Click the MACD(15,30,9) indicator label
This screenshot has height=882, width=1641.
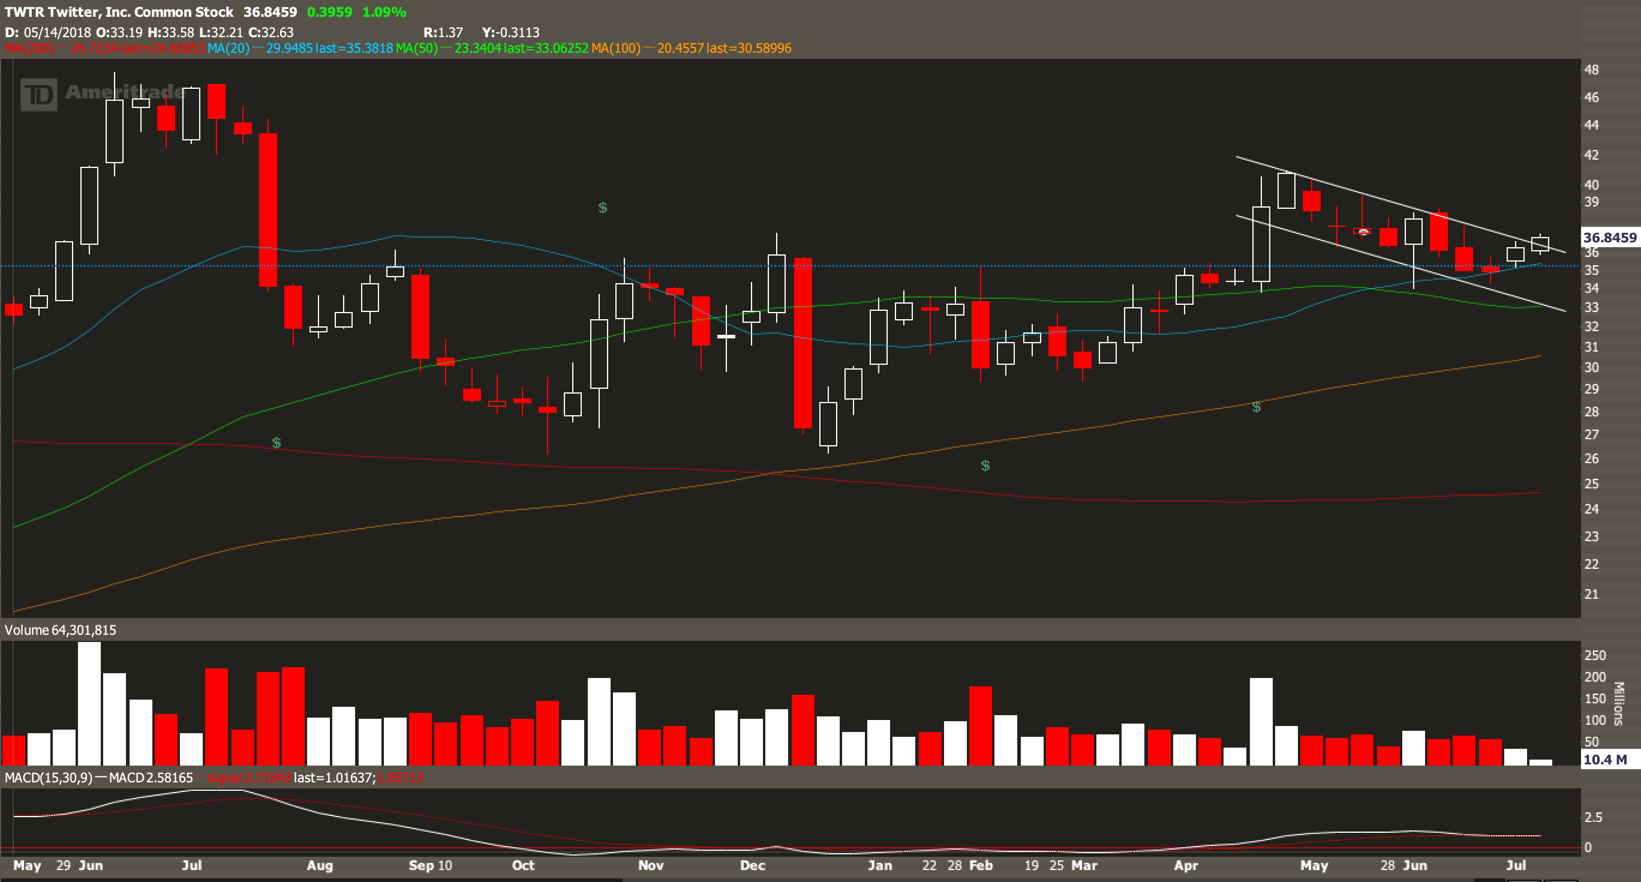point(48,778)
